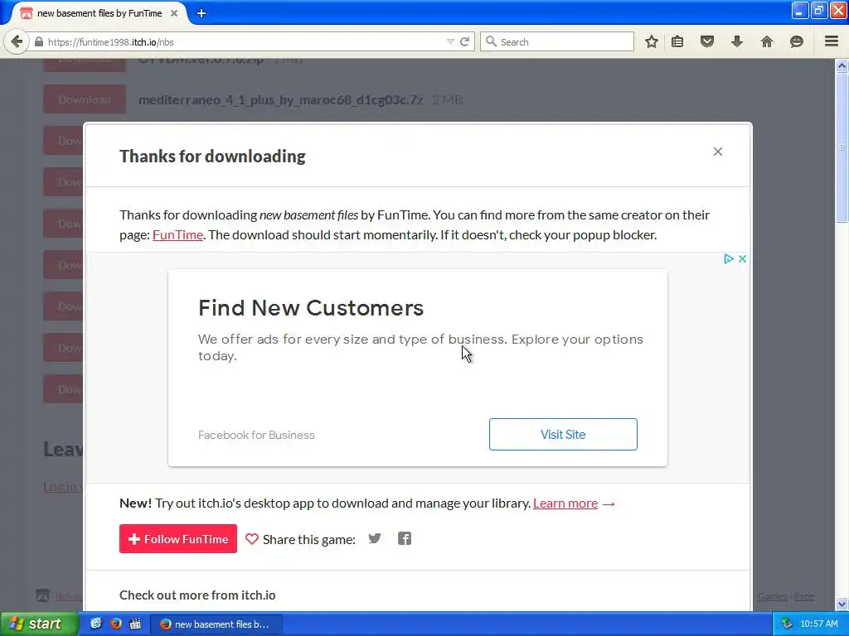Show bookmarks list icon

(677, 41)
